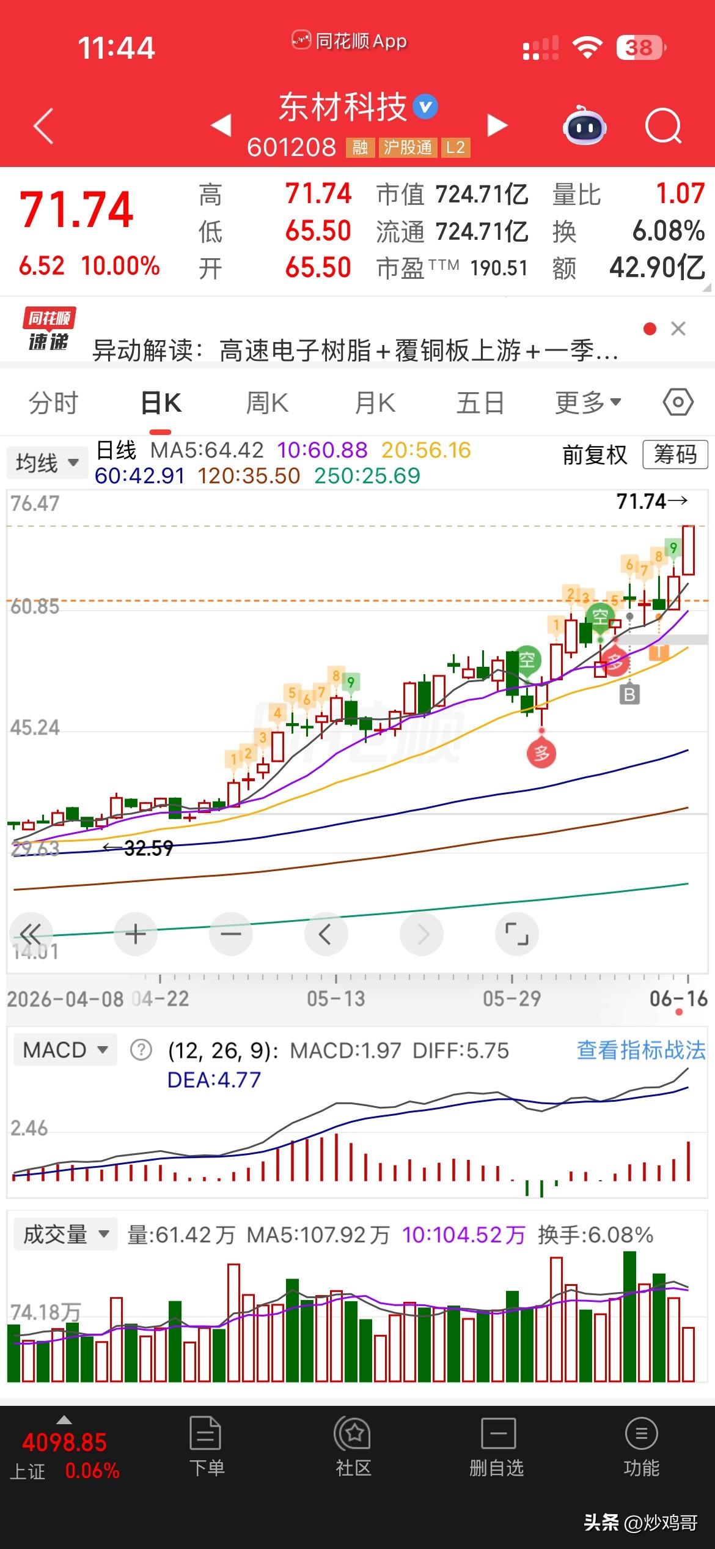Open the search magnifier
This screenshot has width=715, height=1549.
pos(664,126)
